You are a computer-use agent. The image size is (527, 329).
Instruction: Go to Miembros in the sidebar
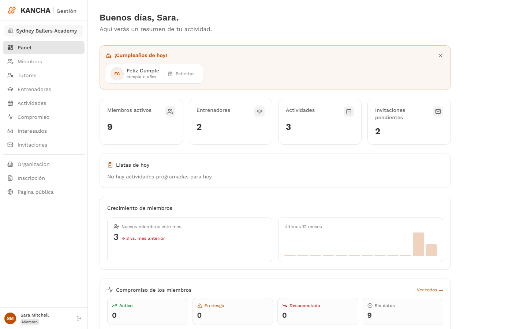point(44,61)
